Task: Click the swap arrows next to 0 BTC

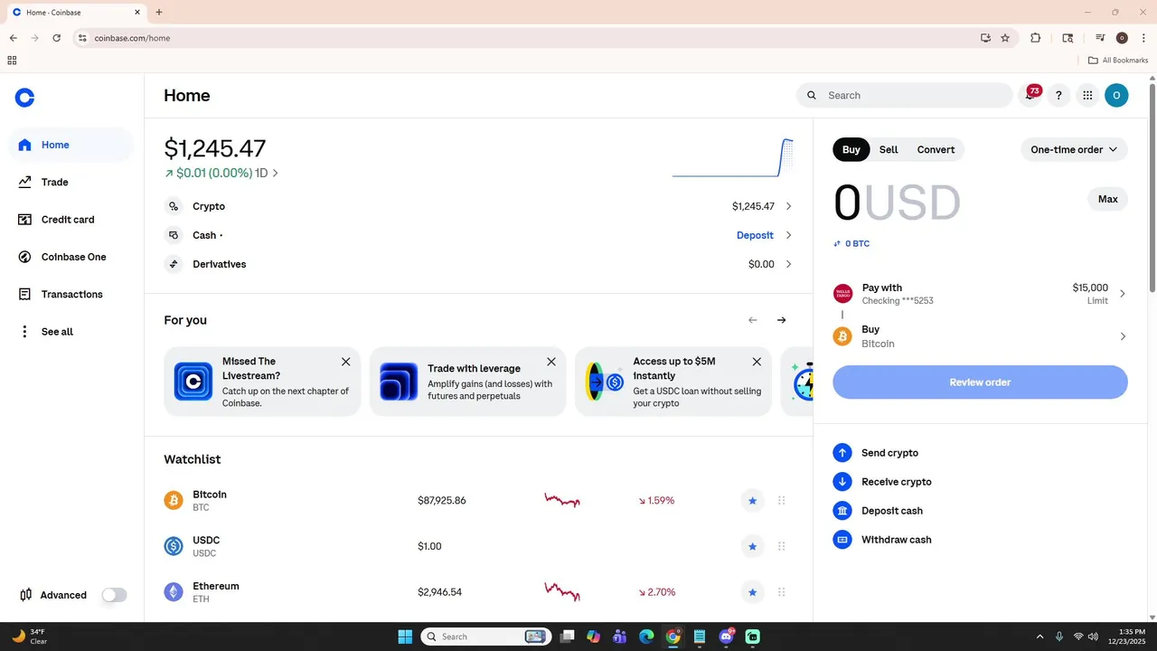Action: point(838,244)
